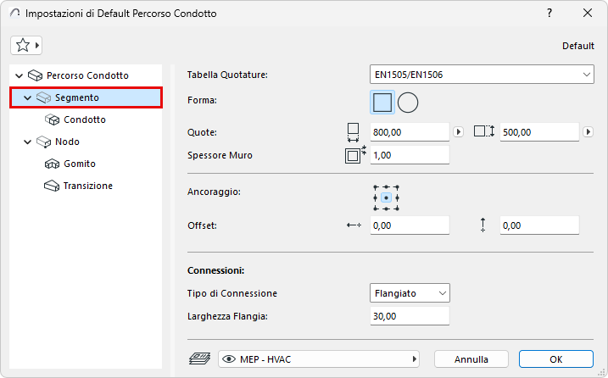The height and width of the screenshot is (378, 608).
Task: Edit Spessore Muro field 1,00
Action: point(410,155)
